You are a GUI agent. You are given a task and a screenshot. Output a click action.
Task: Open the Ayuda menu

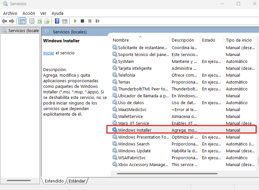pyautogui.click(x=57, y=13)
